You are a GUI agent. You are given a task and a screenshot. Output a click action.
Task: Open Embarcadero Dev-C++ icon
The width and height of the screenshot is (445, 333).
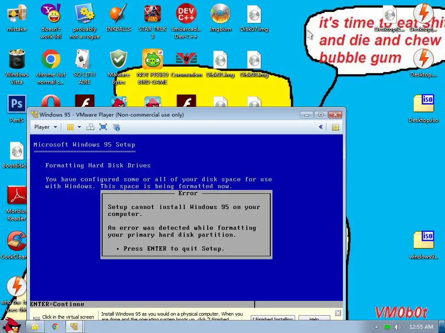186,21
